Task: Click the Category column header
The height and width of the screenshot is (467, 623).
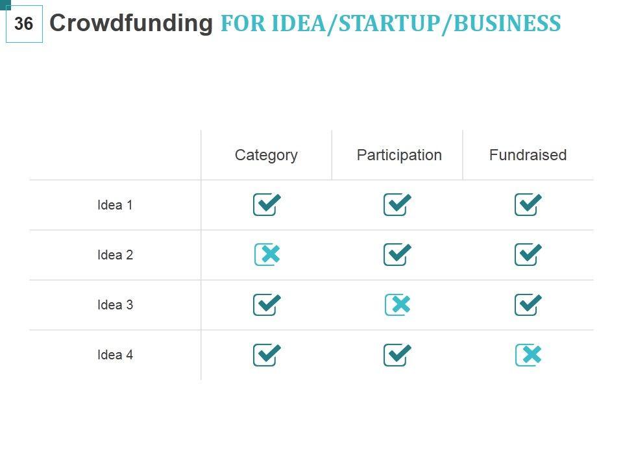Action: (x=266, y=155)
